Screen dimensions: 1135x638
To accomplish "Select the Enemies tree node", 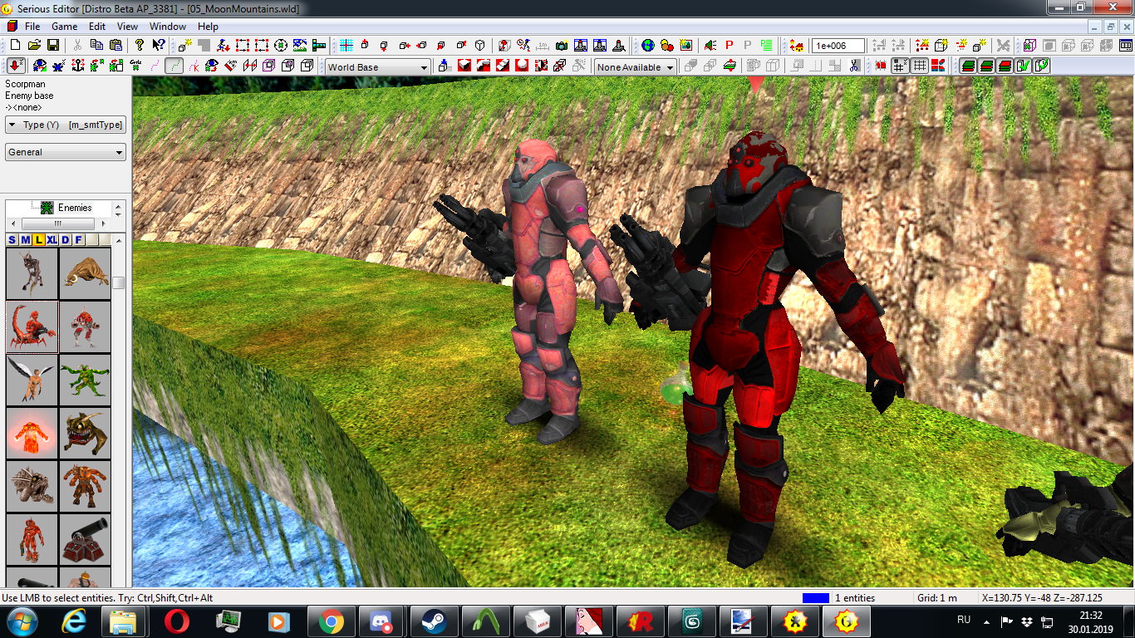I will point(75,208).
